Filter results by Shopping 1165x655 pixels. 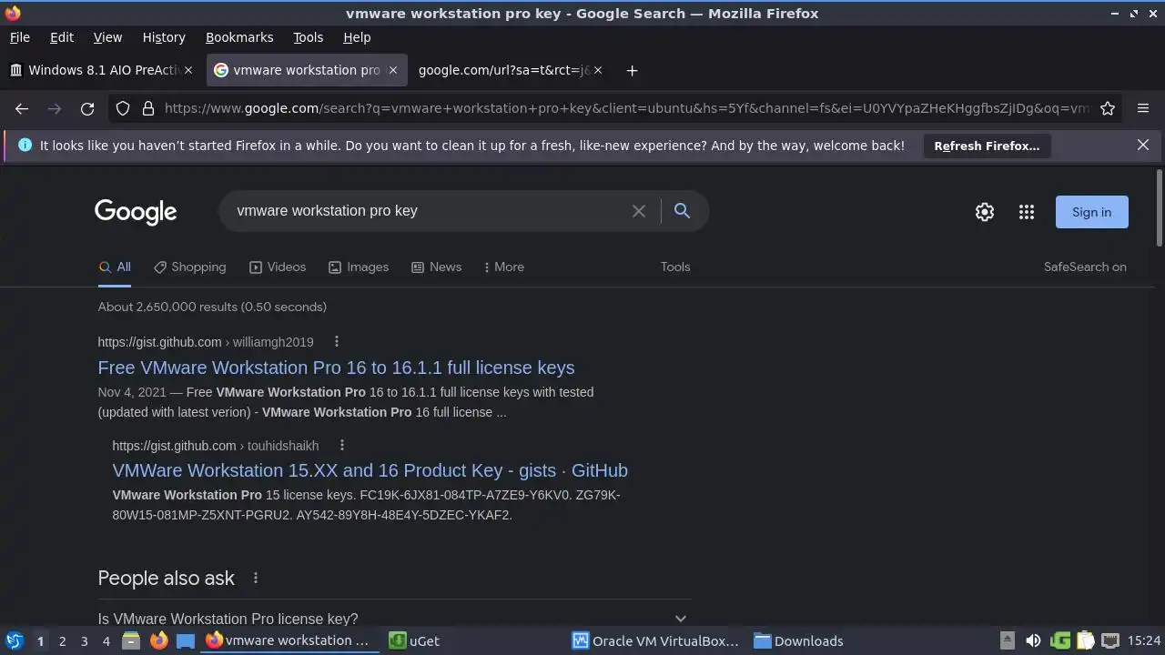tap(189, 267)
